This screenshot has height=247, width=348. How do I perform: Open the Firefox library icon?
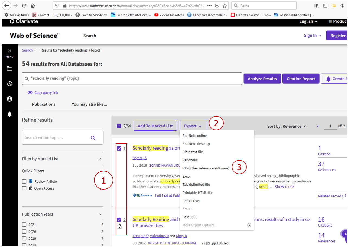tap(317, 5)
